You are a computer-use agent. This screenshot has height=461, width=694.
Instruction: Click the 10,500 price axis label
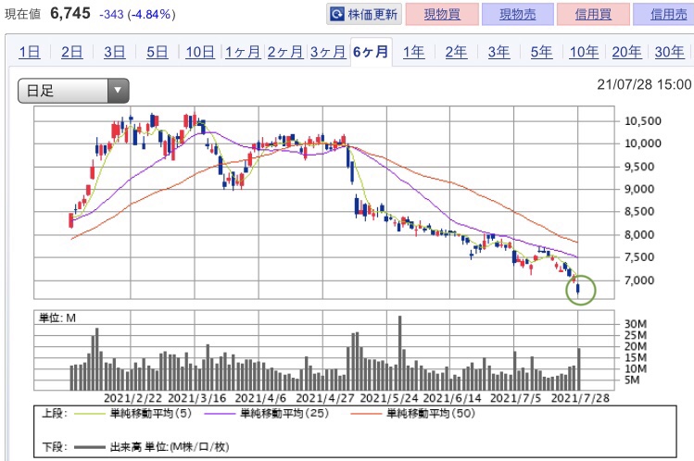(643, 121)
